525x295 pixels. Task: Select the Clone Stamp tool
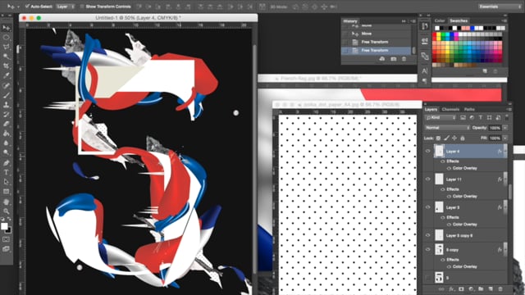[x=6, y=105]
